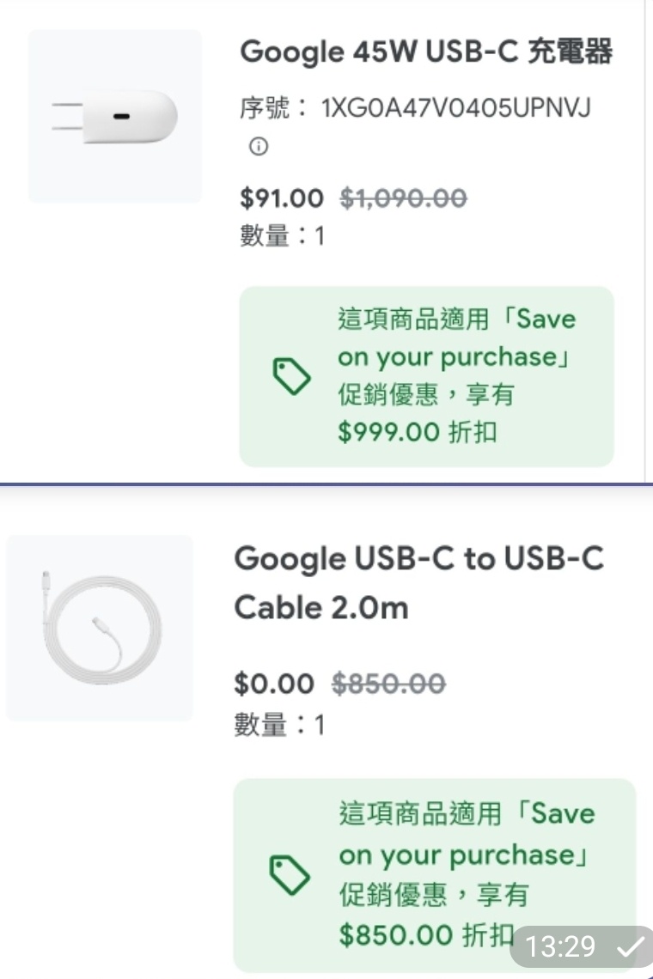653x979 pixels.
Task: Click the crossed-out $850.00 original price
Action: pos(388,684)
